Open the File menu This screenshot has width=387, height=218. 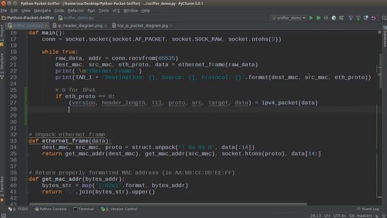4,11
